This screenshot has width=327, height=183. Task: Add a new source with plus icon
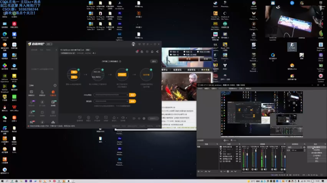pos(221,171)
